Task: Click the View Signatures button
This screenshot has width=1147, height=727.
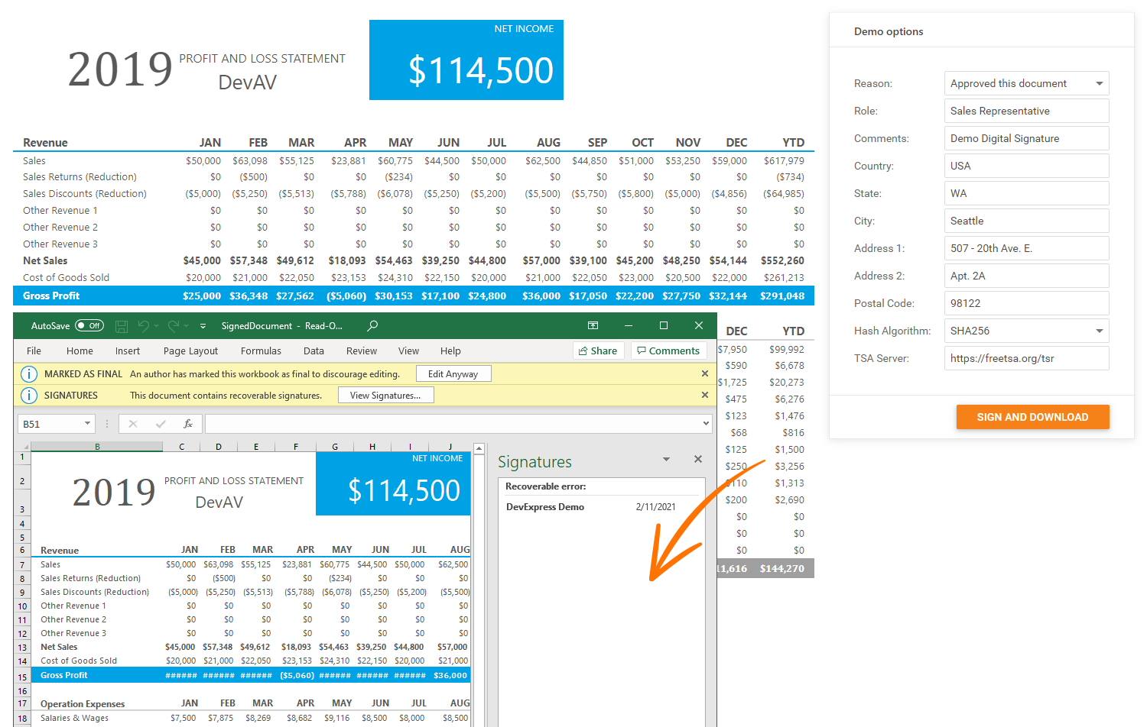Action: (x=386, y=395)
